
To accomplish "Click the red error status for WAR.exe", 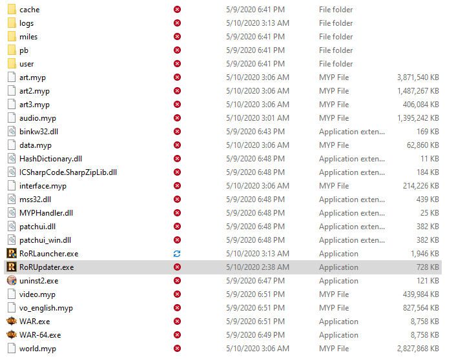I will tap(178, 322).
